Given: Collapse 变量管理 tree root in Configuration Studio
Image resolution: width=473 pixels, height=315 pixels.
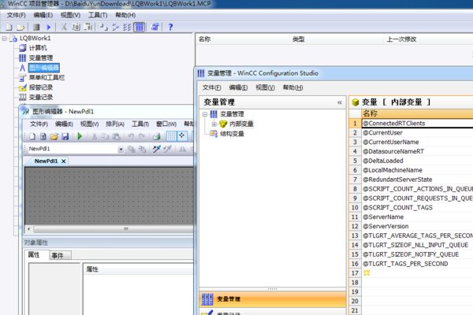Looking at the screenshot, I should point(205,114).
